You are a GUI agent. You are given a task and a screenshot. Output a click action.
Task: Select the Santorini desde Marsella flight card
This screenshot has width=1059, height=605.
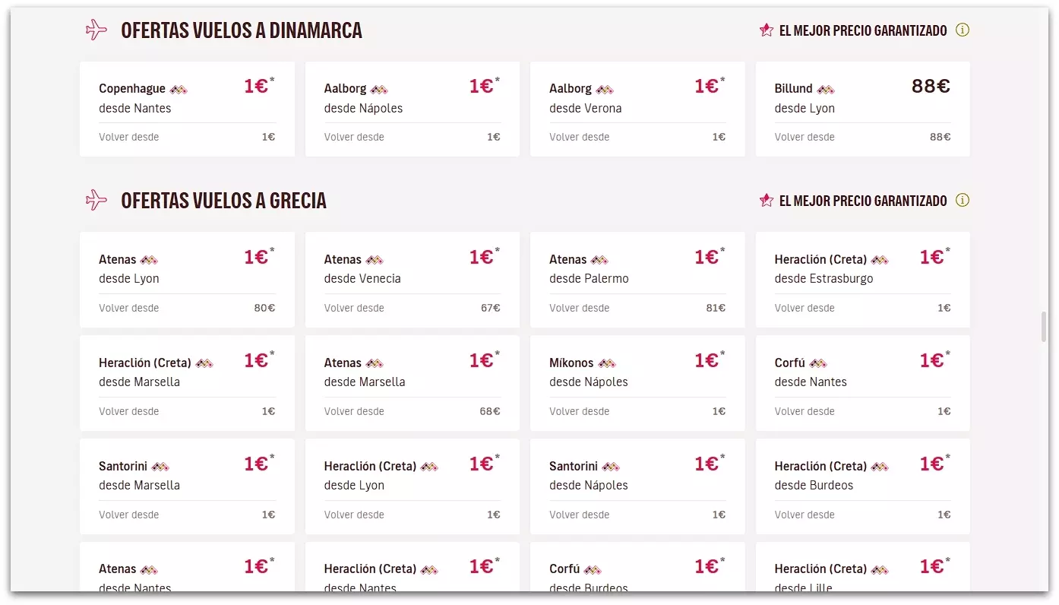pos(187,486)
